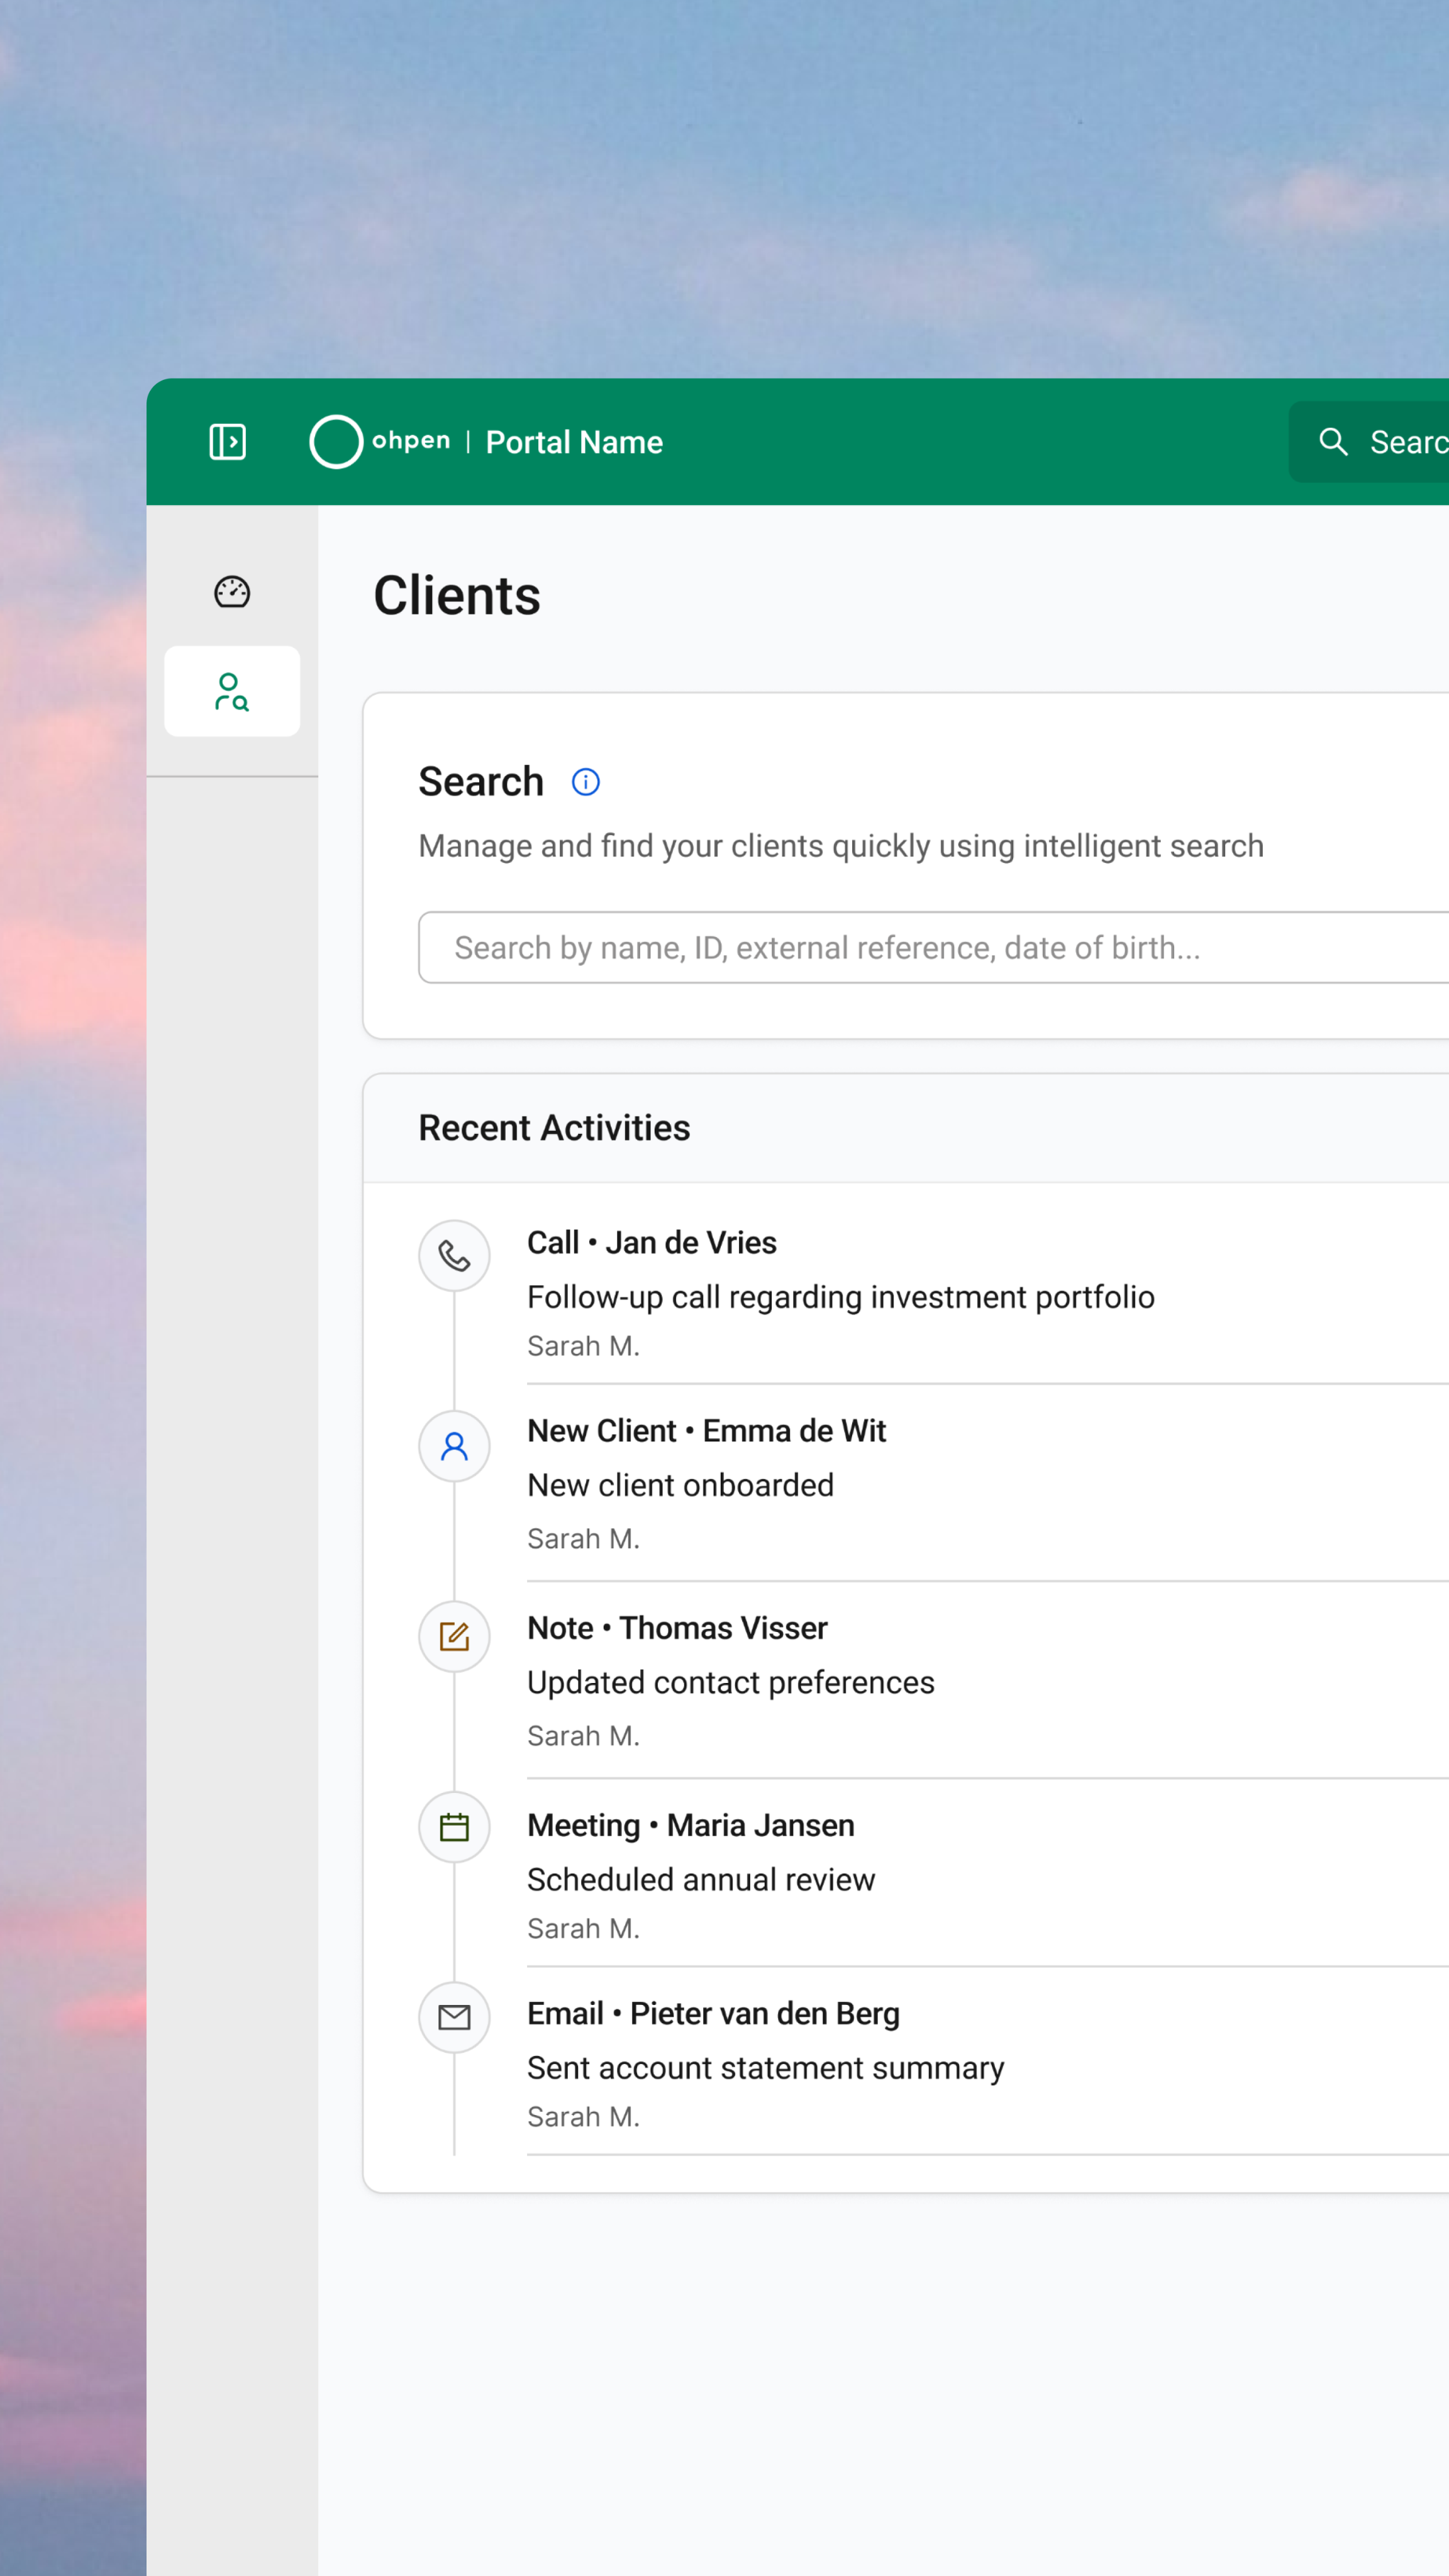Click the calendar icon for Maria Jansen
Viewport: 1449px width, 2576px height.
454,1828
